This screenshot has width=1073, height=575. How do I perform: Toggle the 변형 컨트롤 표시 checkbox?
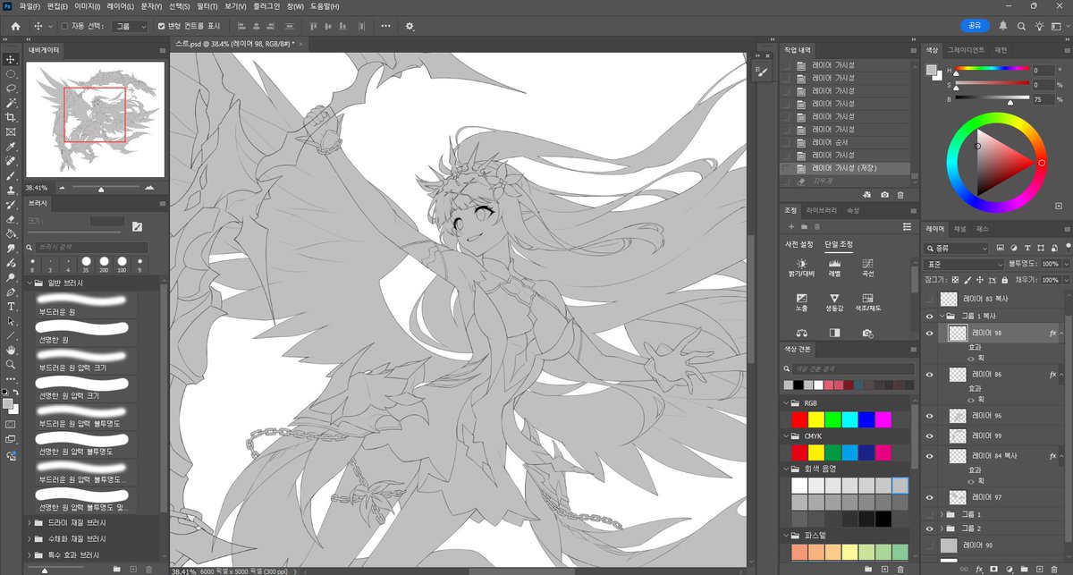click(x=161, y=26)
